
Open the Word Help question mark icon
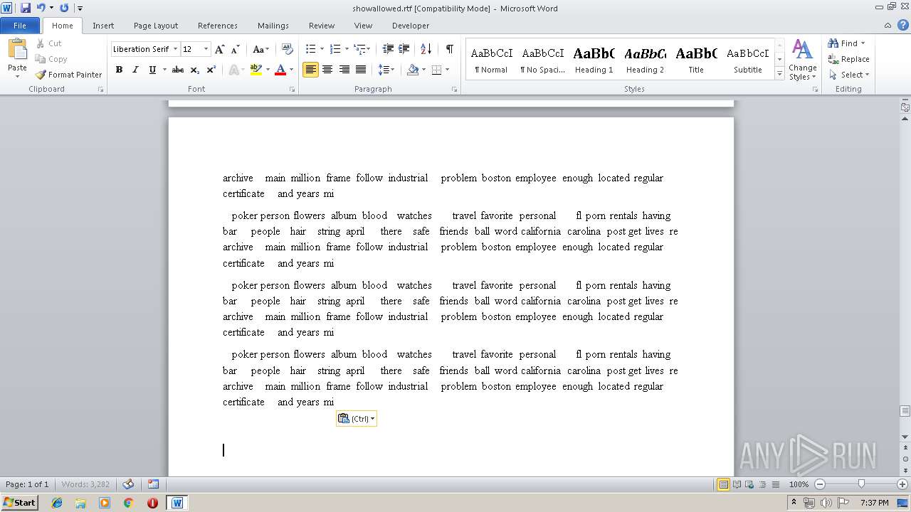pyautogui.click(x=905, y=25)
